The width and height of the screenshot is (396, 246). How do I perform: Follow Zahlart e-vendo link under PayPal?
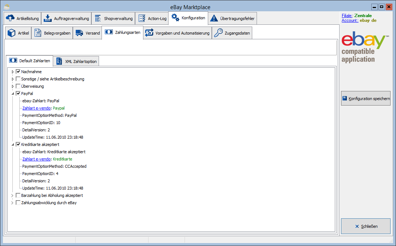pyautogui.click(x=36, y=108)
